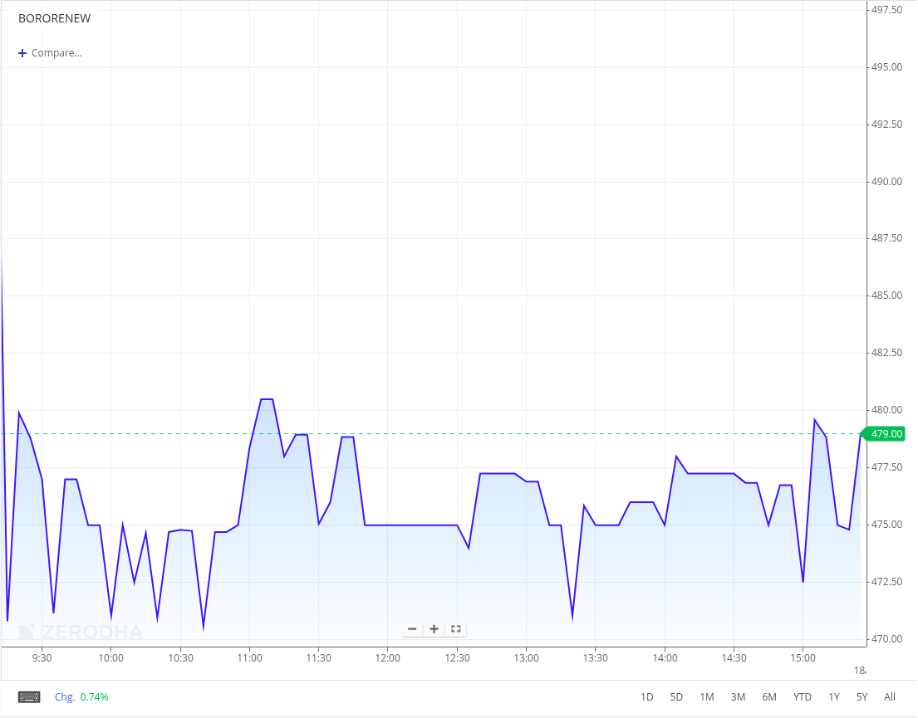Click the 13:30 time axis label
The height and width of the screenshot is (718, 918).
click(596, 657)
